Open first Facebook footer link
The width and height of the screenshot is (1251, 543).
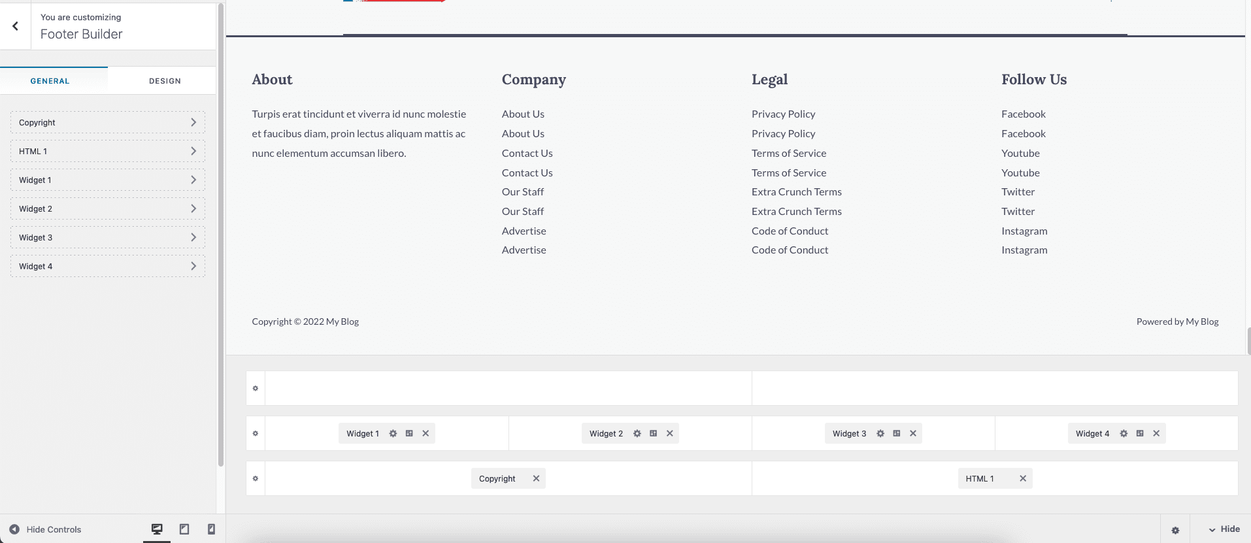click(x=1024, y=114)
